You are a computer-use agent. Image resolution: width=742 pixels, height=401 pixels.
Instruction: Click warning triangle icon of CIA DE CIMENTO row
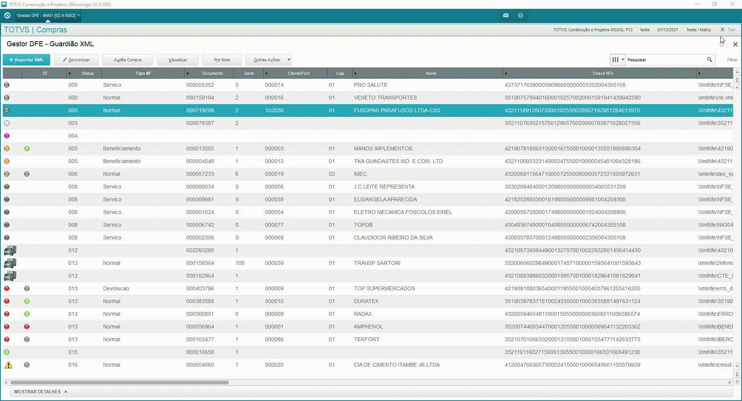(x=8, y=365)
